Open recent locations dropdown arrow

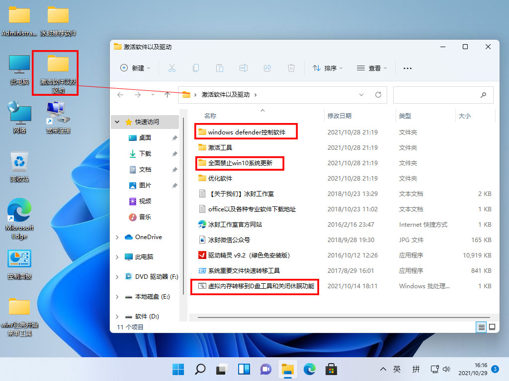[x=153, y=95]
